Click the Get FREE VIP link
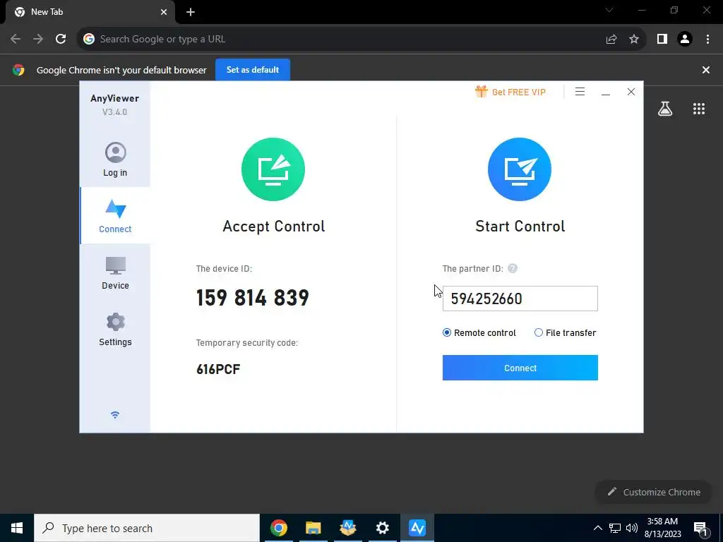Screen dimensions: 723x542 click(x=519, y=92)
